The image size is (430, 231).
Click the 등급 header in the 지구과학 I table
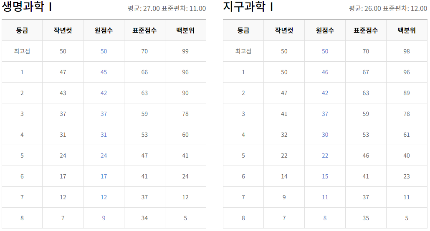[243, 30]
